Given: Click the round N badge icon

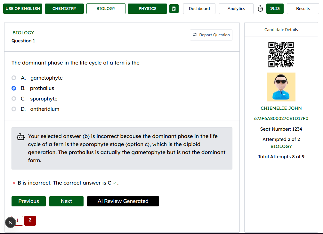Looking at the screenshot, I should pyautogui.click(x=10, y=222).
